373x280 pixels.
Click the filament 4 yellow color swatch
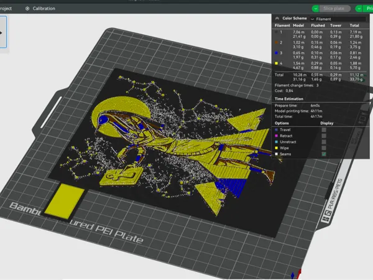tap(276, 63)
